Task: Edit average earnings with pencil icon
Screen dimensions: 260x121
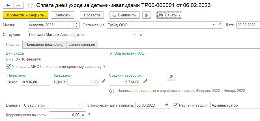Action: tap(145, 82)
